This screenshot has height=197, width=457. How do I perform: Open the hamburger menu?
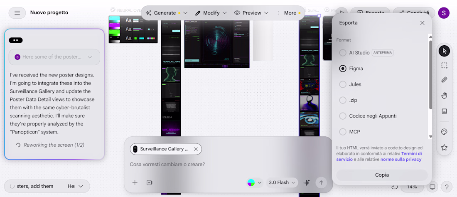click(x=17, y=13)
